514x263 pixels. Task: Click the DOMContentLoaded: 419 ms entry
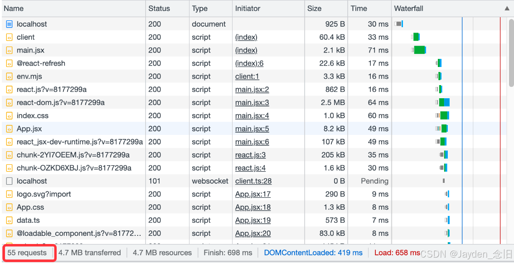313,253
